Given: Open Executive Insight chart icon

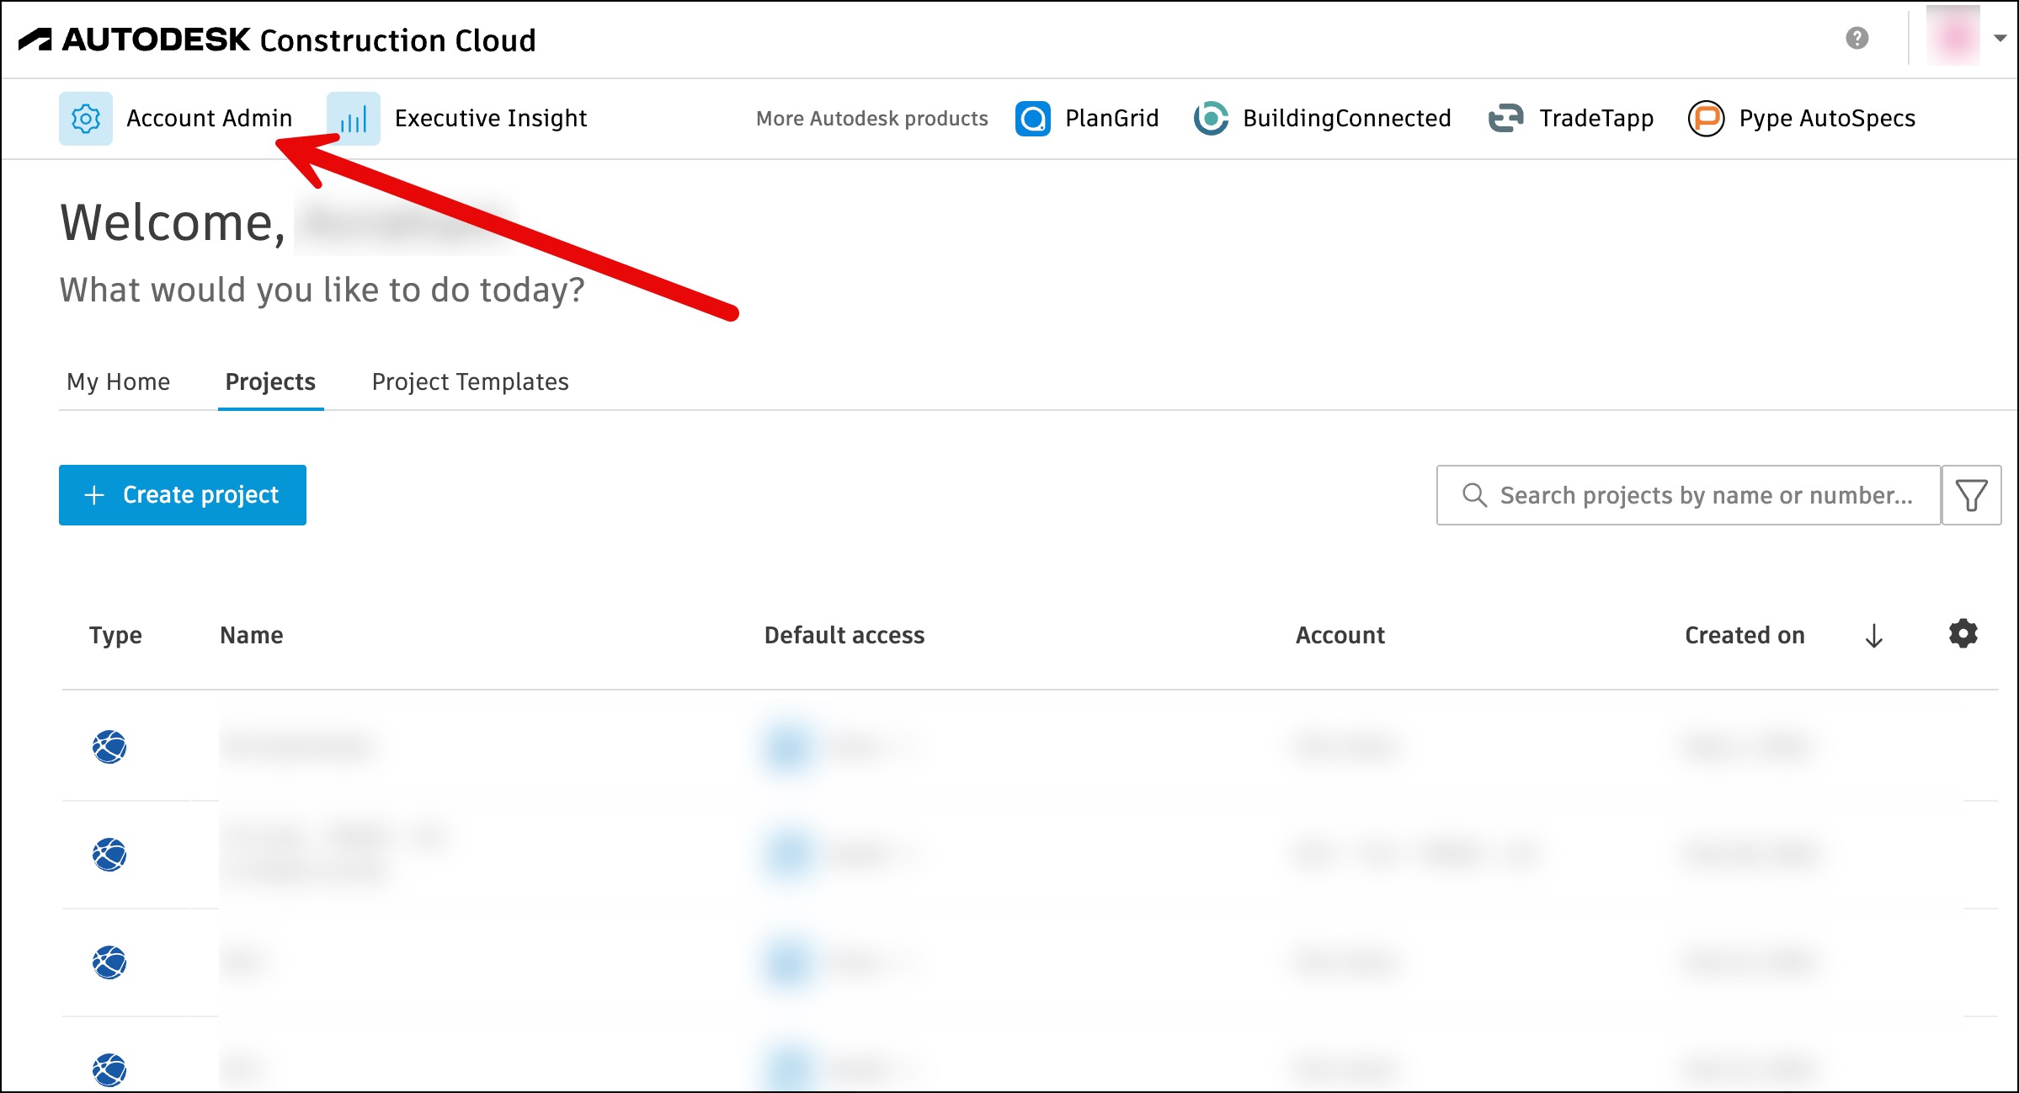Looking at the screenshot, I should pos(354,119).
